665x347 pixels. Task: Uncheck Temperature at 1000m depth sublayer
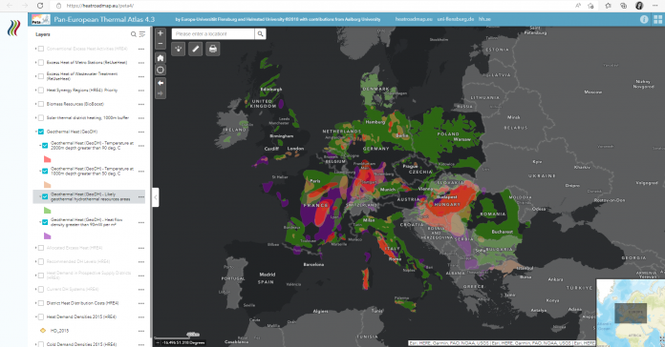(45, 171)
